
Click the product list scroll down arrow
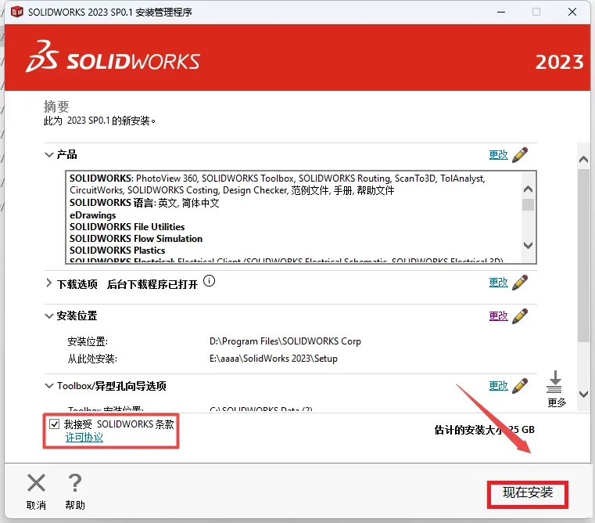tap(528, 245)
